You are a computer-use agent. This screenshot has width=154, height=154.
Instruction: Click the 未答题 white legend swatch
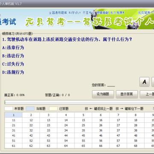pos(9,109)
